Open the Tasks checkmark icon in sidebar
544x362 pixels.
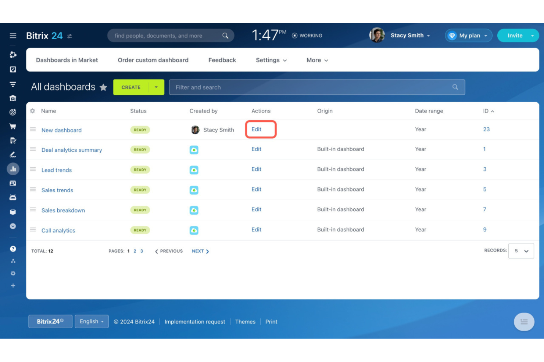[x=13, y=69]
